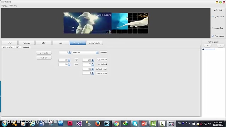The image size is (226, 127).
Task: Click the 'پاک کردن' clear button
Action: 44,58
